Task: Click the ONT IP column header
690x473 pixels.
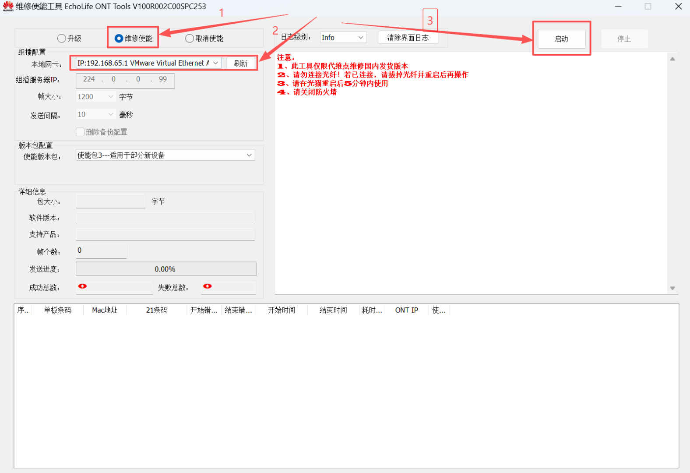Action: 407,310
